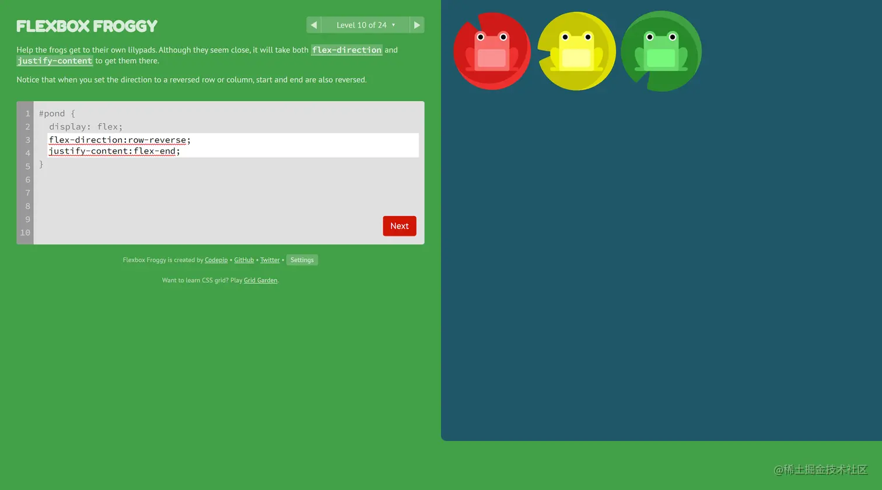882x490 pixels.
Task: Follow the Grid Garden link
Action: [261, 281]
